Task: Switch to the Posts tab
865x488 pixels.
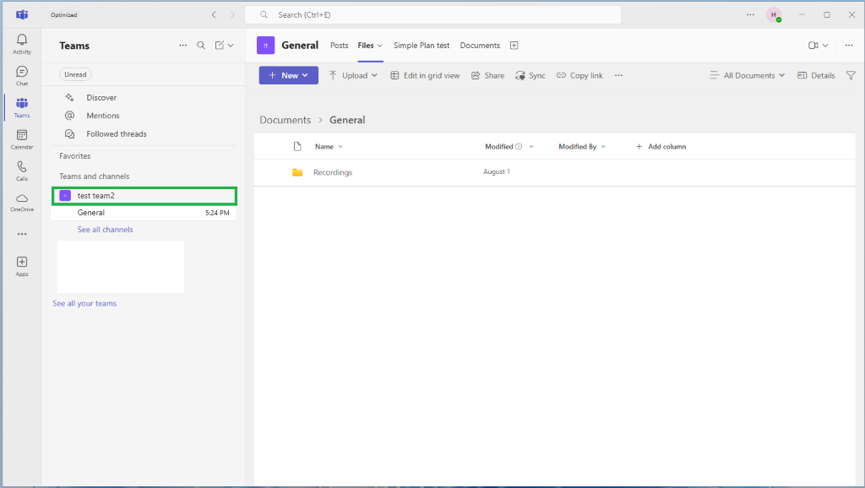Action: [x=340, y=46]
